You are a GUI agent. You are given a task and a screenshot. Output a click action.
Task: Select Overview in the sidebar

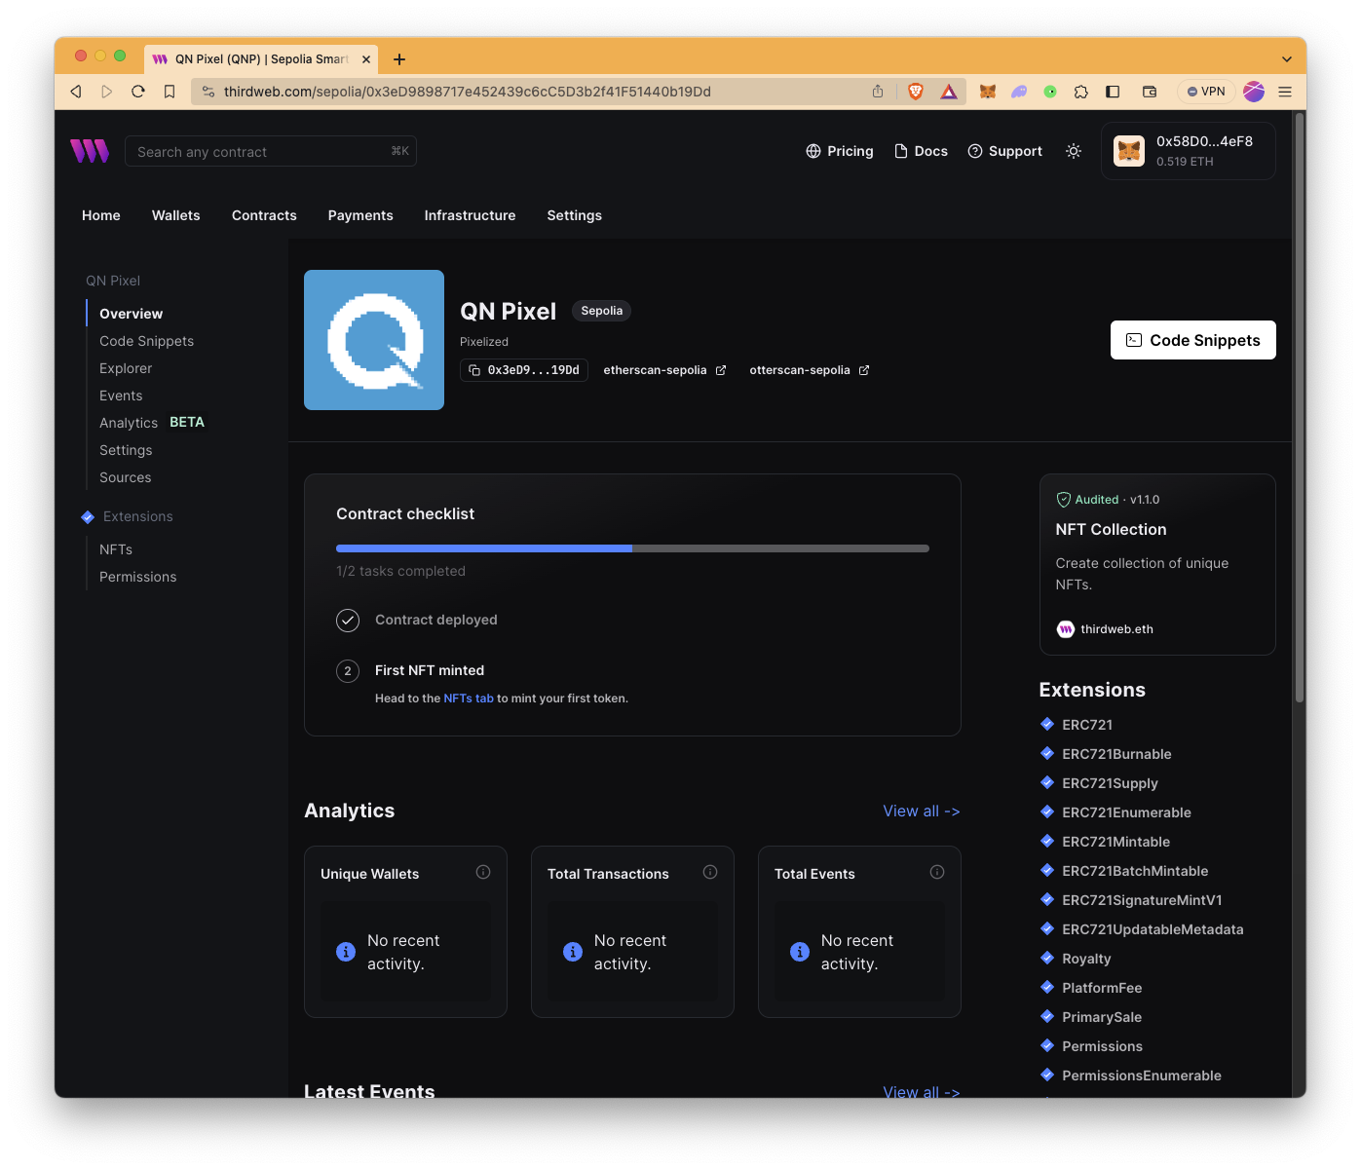131,314
